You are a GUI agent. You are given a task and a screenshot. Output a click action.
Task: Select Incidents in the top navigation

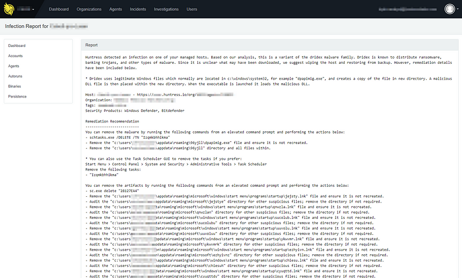pos(138,9)
